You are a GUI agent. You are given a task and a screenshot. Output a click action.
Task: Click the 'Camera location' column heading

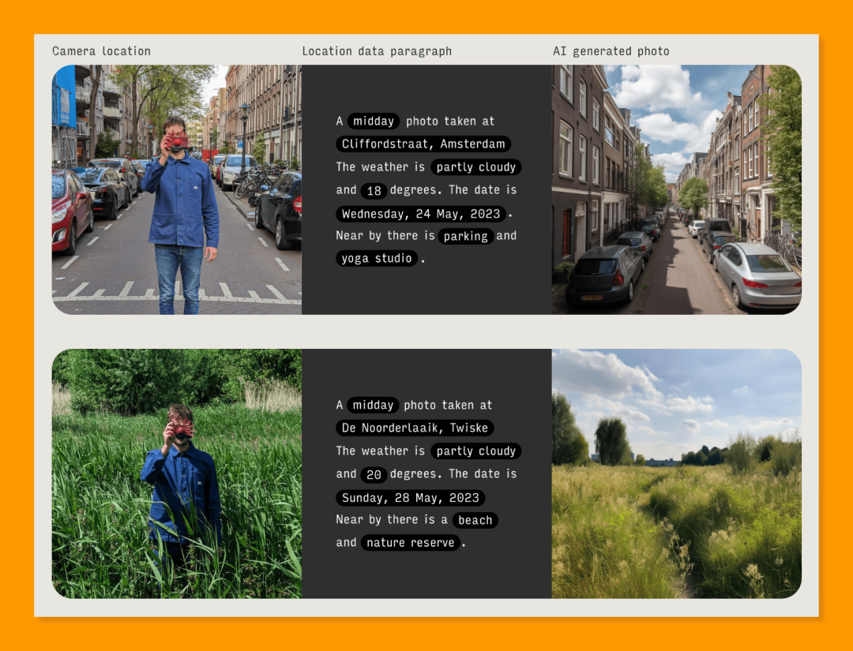[x=101, y=51]
